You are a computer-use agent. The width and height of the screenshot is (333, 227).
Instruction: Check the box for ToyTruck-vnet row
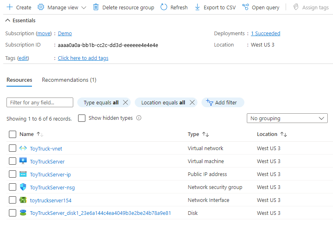tap(13, 148)
